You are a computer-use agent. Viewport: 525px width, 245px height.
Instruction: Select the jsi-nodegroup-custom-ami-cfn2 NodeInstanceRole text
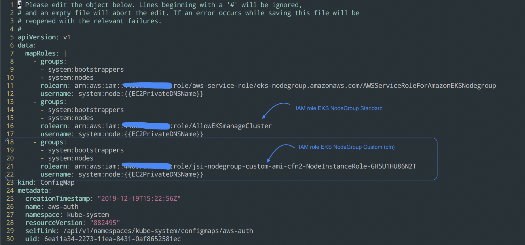click(295, 166)
